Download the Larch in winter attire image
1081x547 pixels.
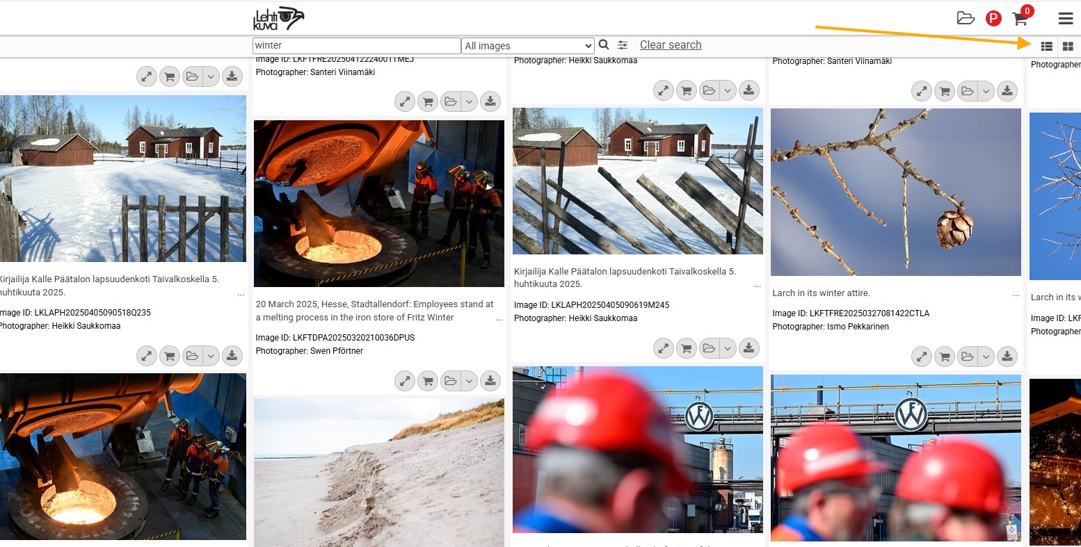click(1007, 357)
